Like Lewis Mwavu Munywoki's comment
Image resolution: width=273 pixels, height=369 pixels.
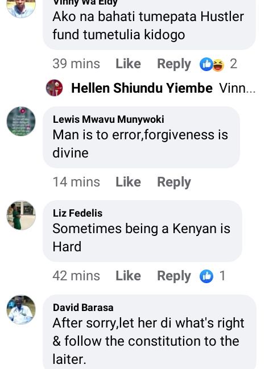click(x=129, y=182)
